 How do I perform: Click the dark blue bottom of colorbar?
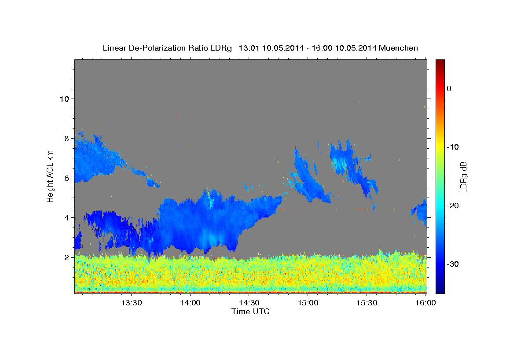pos(440,288)
